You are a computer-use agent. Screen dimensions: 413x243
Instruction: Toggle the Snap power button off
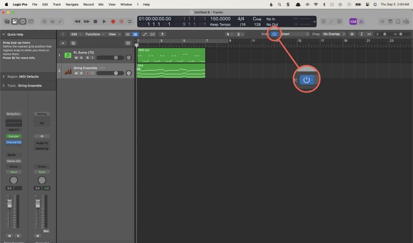pos(274,34)
